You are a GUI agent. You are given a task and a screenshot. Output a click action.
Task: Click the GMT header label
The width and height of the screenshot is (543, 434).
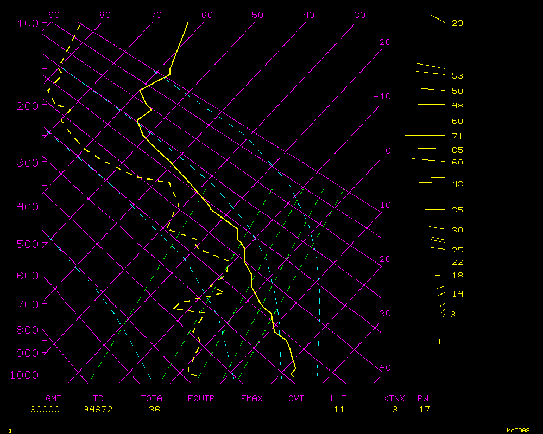[x=54, y=399]
